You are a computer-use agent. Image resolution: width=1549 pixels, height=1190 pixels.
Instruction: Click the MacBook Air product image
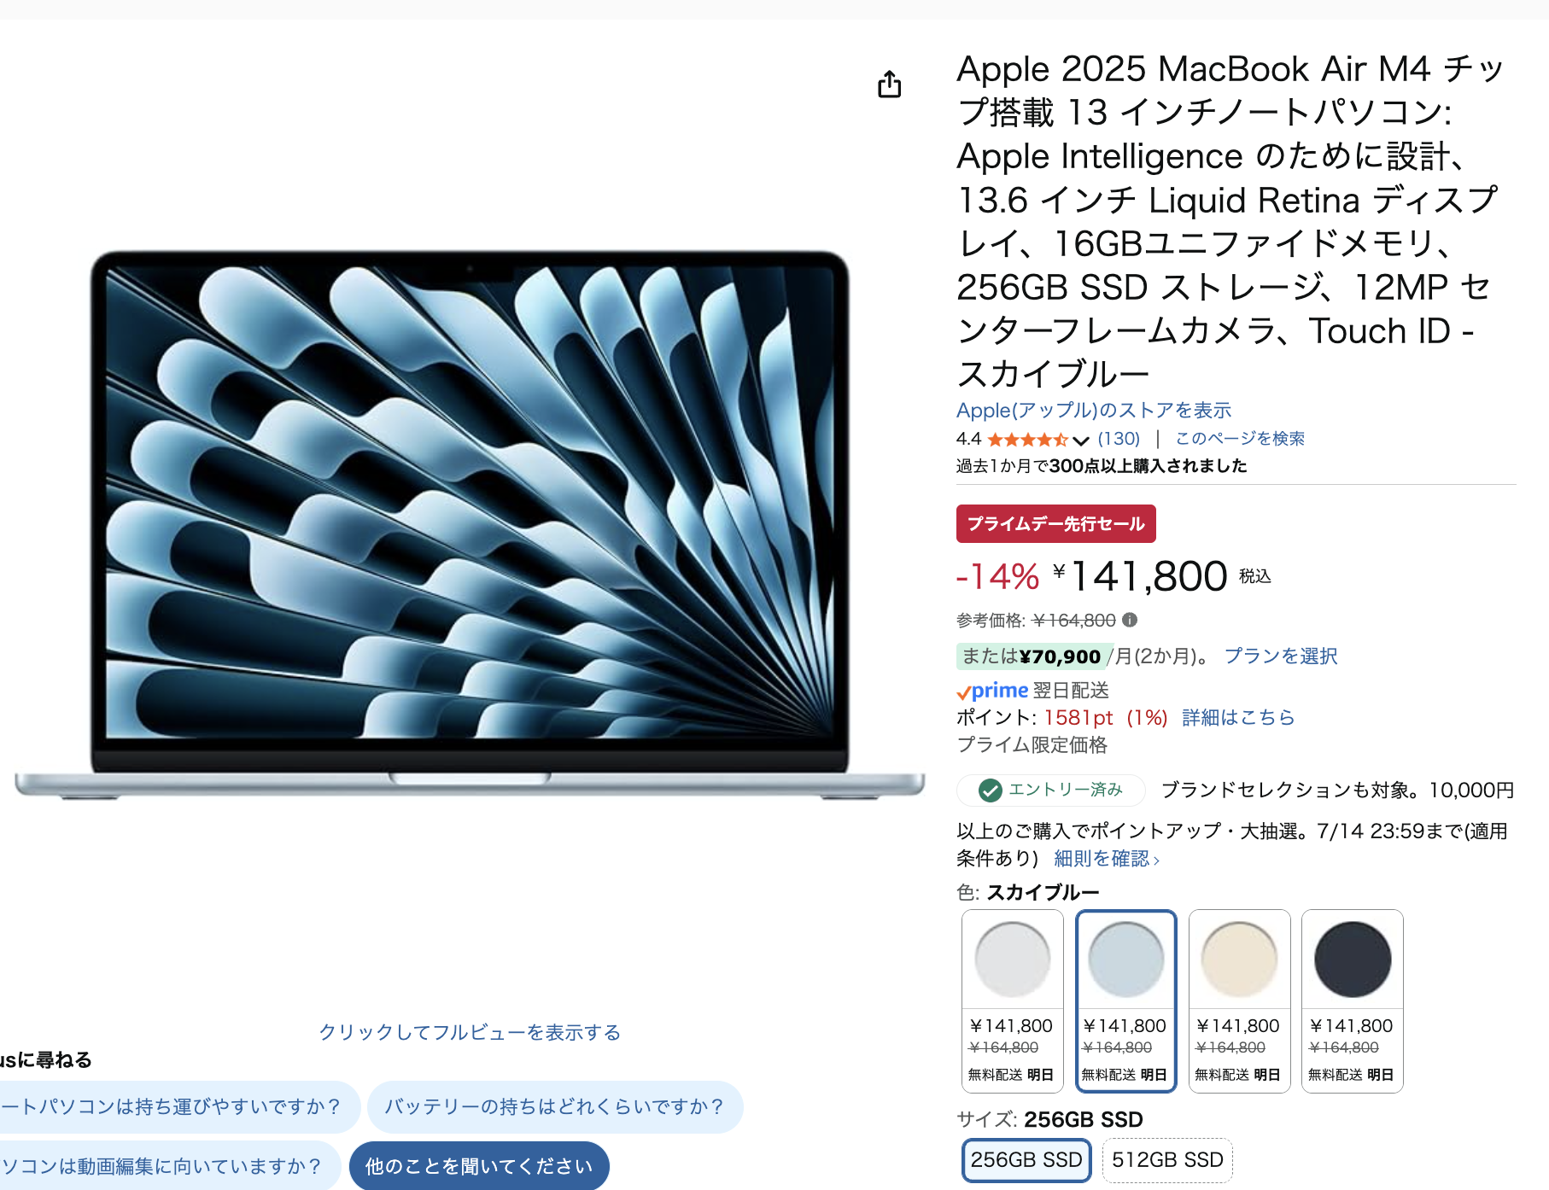(470, 525)
